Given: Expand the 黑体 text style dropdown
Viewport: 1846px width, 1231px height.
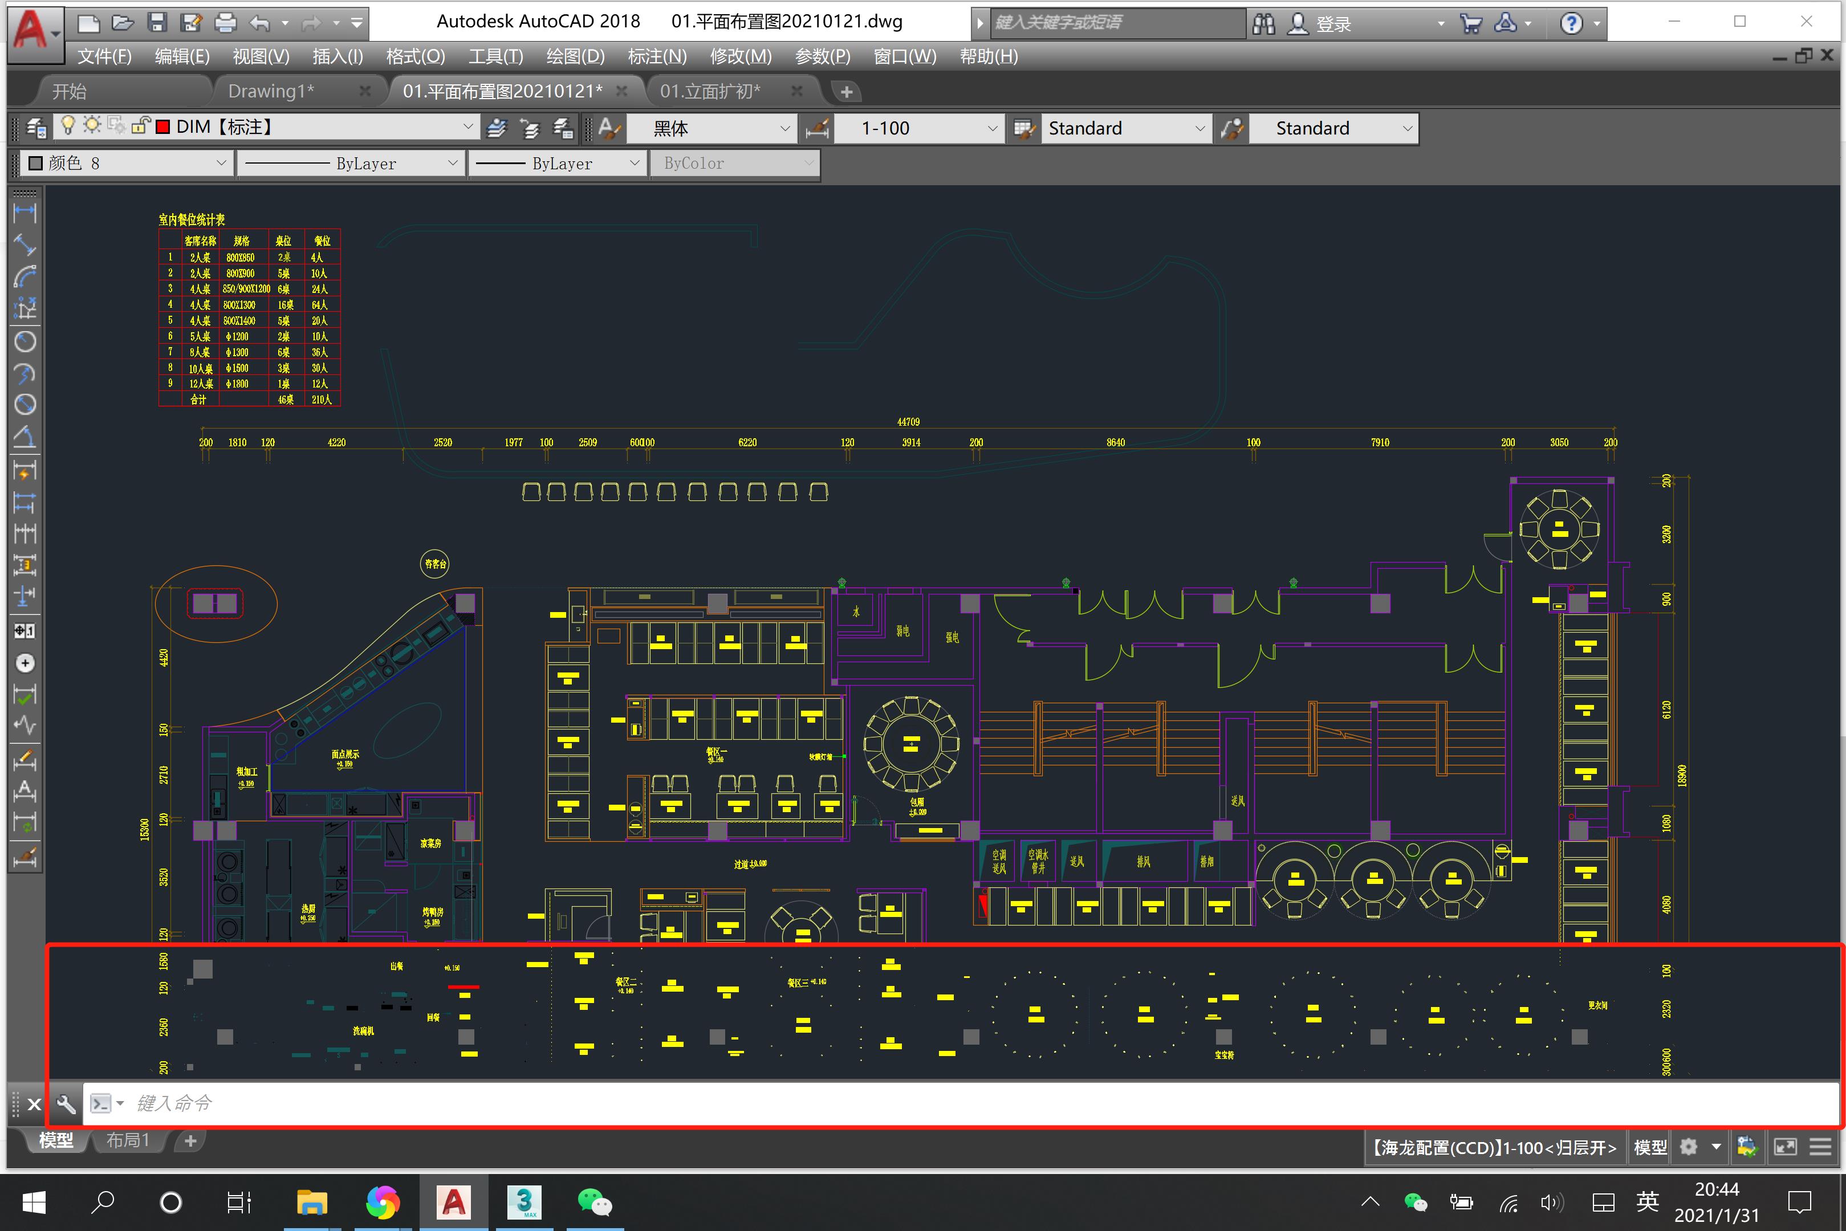Looking at the screenshot, I should (784, 128).
